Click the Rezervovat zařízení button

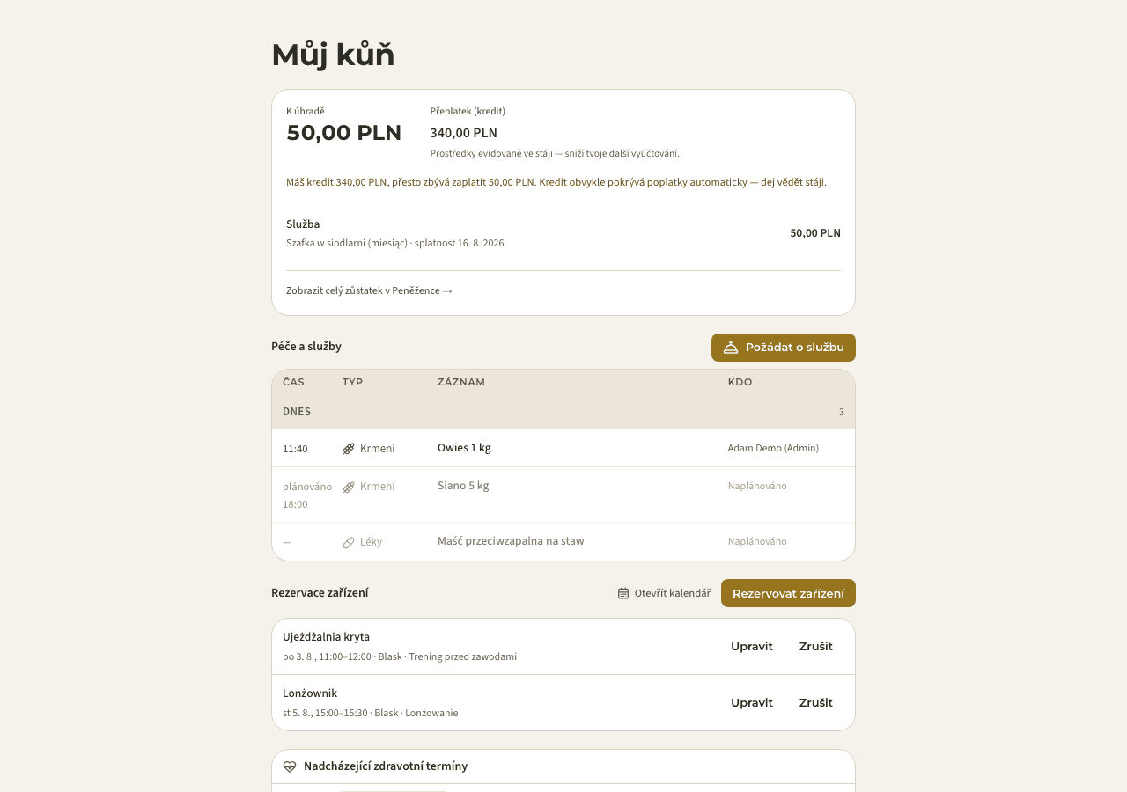click(x=788, y=593)
